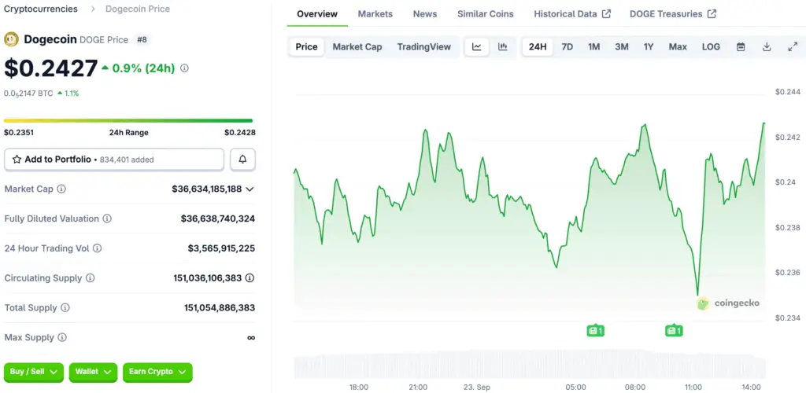The image size is (806, 393).
Task: Click news marker near 05:00 on chart
Action: pyautogui.click(x=595, y=331)
